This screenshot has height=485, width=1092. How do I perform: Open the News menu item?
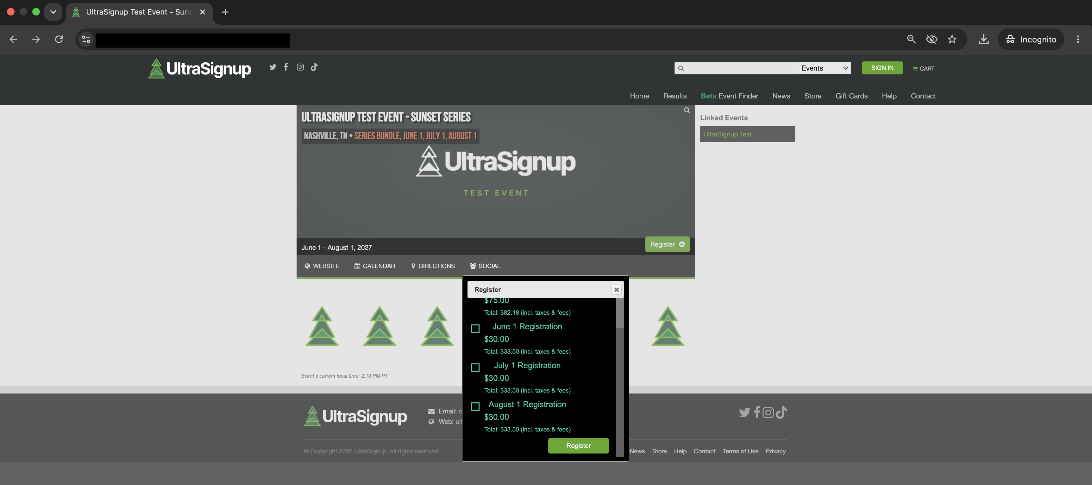coord(781,96)
